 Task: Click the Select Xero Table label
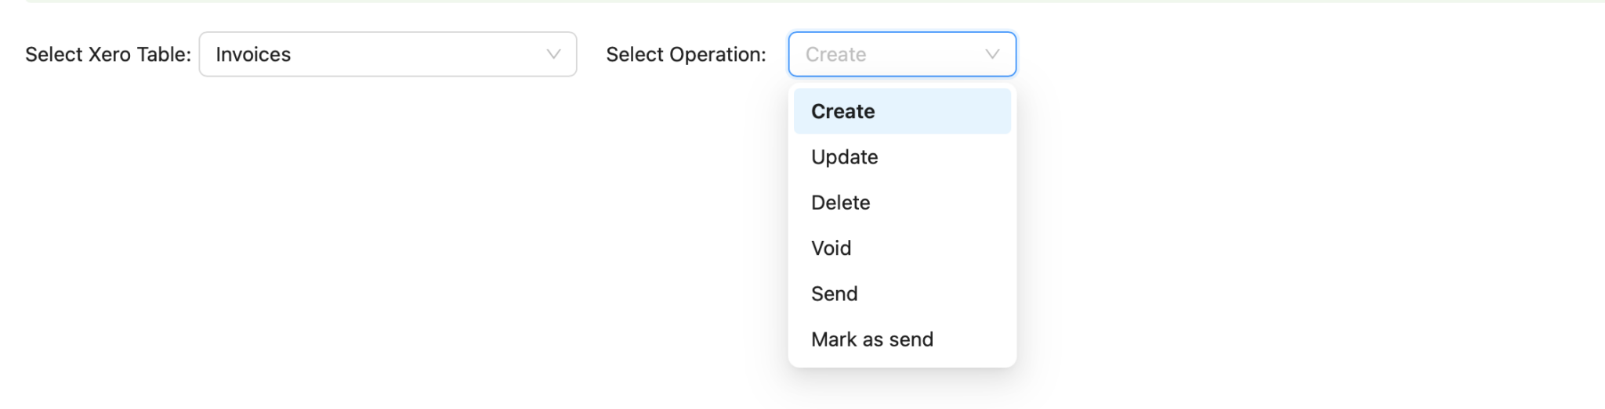(108, 54)
